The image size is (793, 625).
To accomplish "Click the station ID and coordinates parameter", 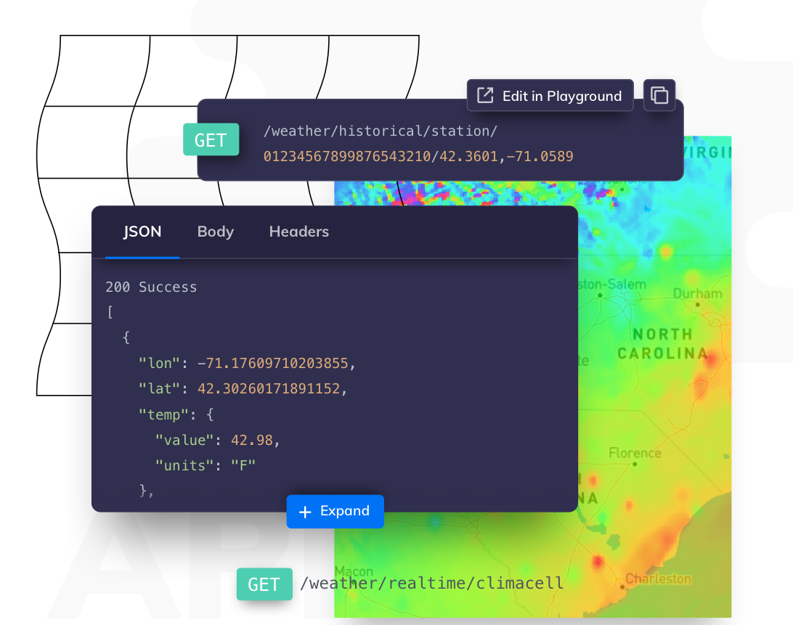I will (418, 156).
